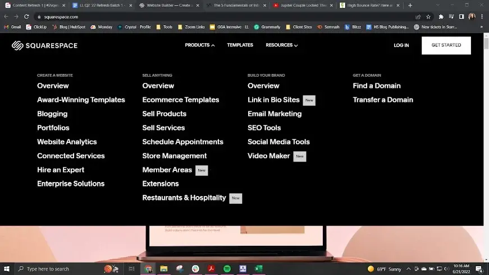Viewport: 489px width, 275px height.
Task: Open File Explorer from taskbar
Action: 164,269
